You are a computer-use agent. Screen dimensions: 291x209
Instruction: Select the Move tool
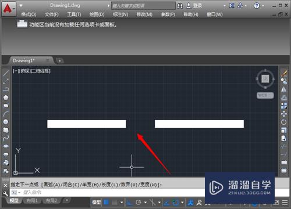284,114
